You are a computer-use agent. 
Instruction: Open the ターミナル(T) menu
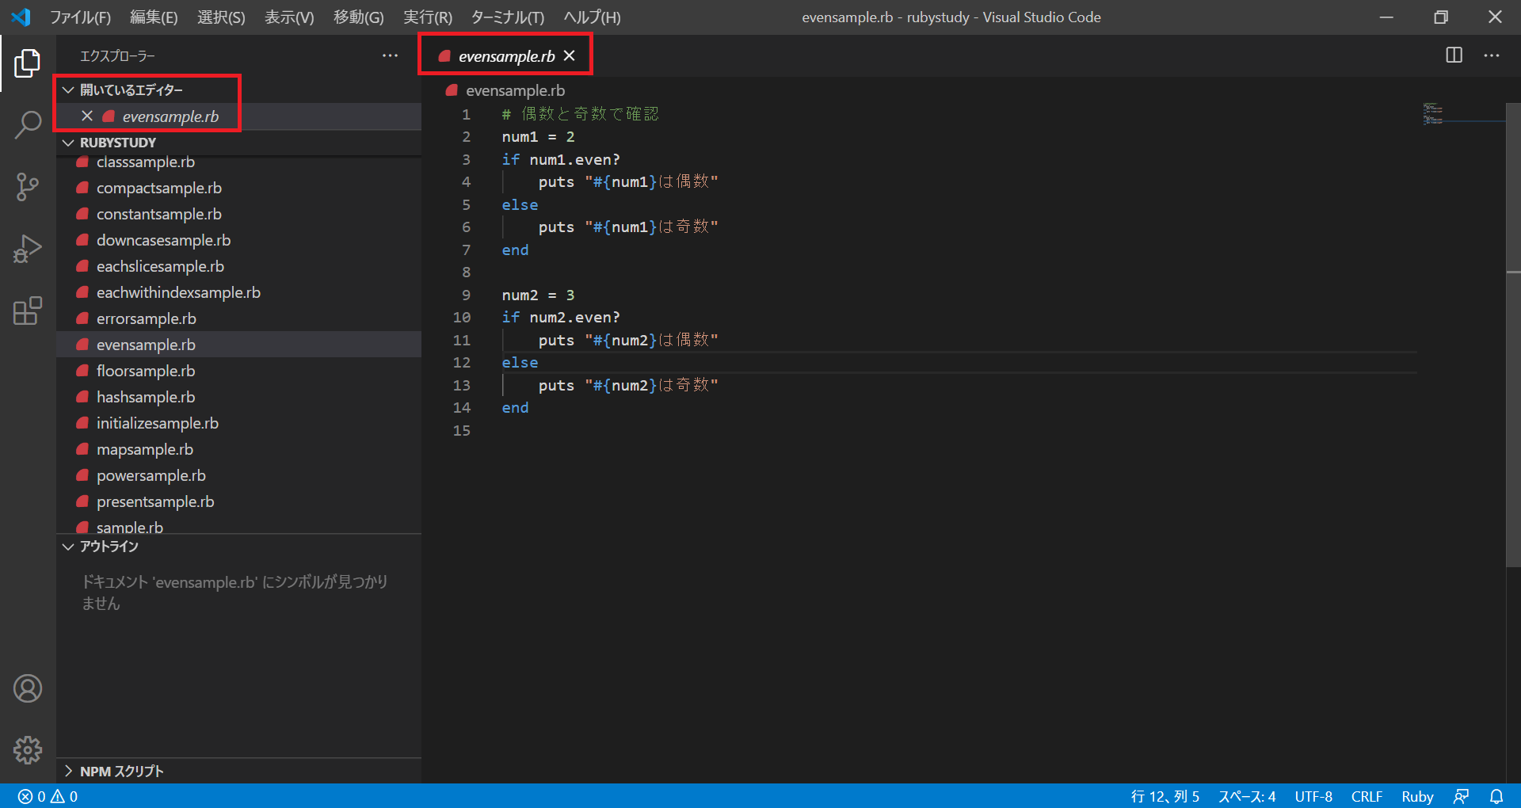tap(507, 17)
